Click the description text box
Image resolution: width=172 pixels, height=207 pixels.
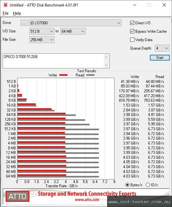[54, 61]
